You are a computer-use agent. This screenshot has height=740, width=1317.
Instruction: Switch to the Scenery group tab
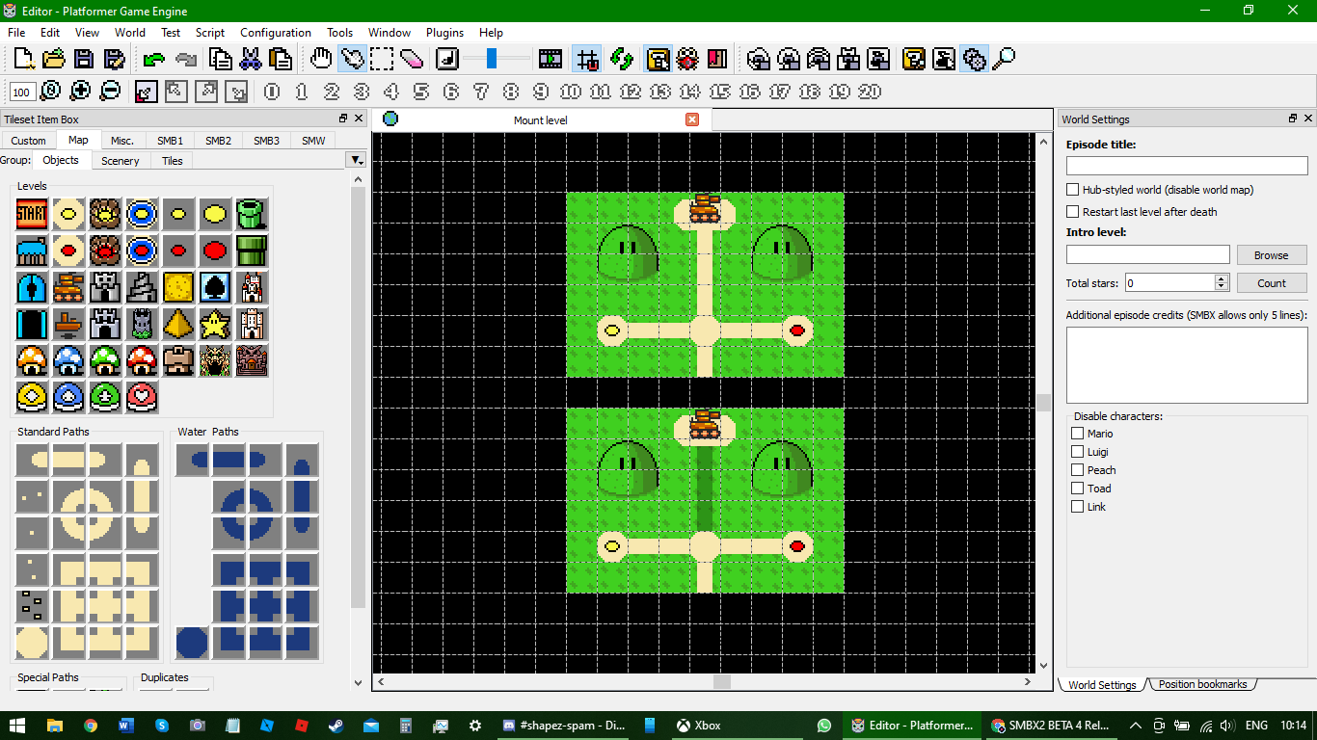coord(121,161)
